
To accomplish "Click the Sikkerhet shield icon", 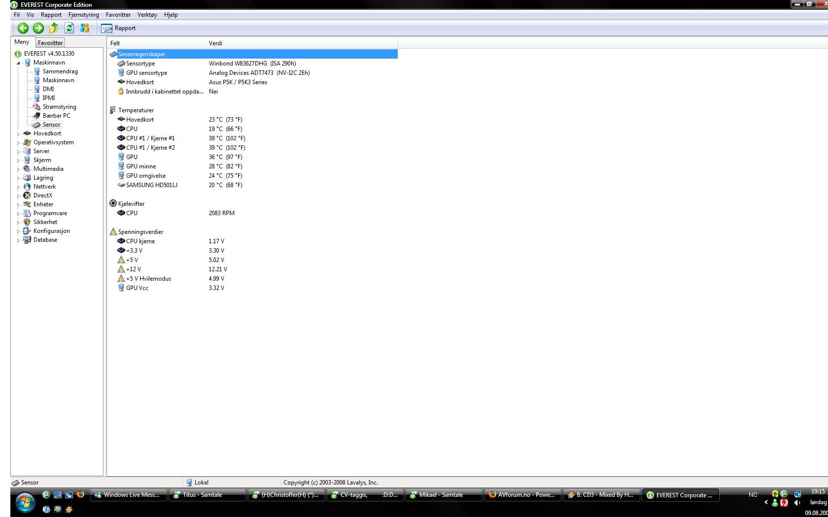I will 27,222.
